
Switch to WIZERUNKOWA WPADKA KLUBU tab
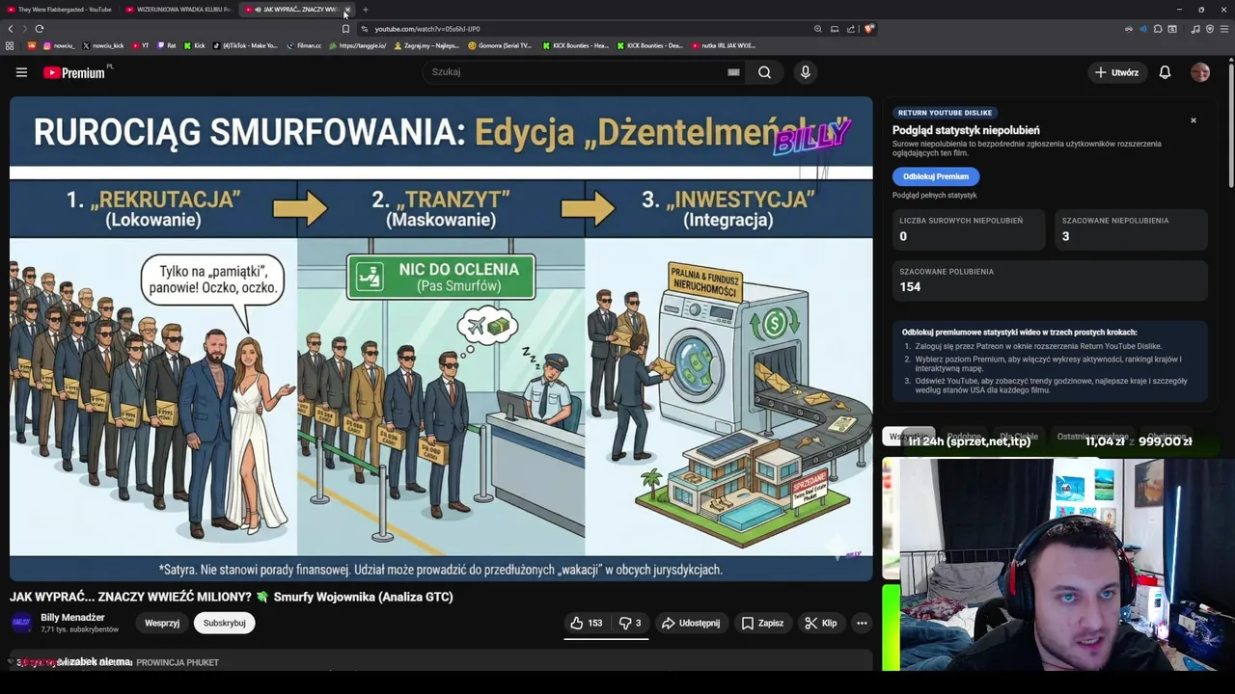pyautogui.click(x=178, y=10)
